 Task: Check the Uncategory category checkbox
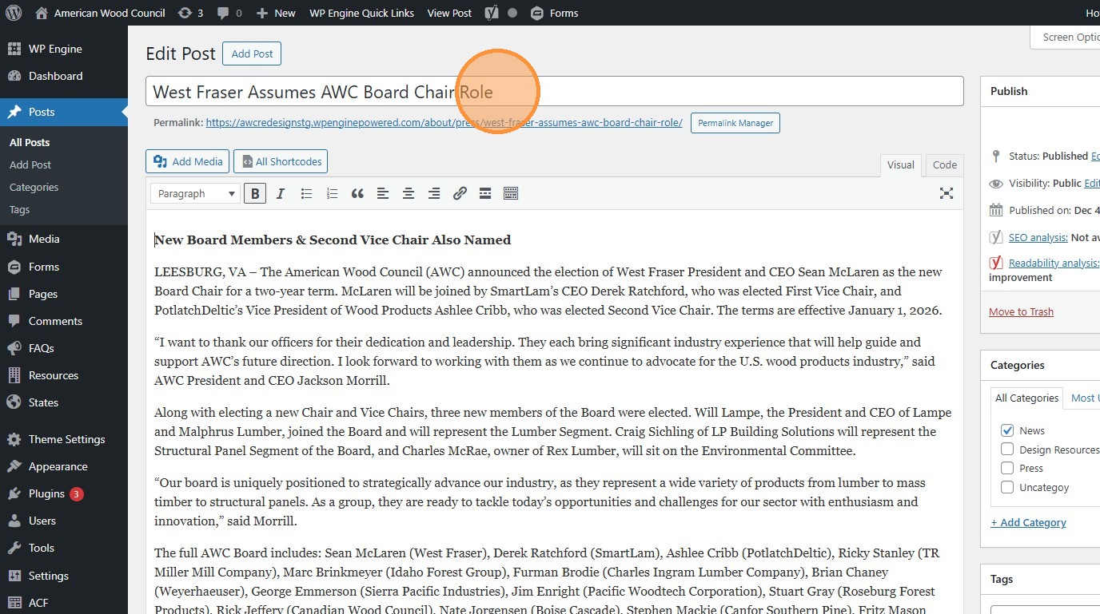[x=1007, y=487]
